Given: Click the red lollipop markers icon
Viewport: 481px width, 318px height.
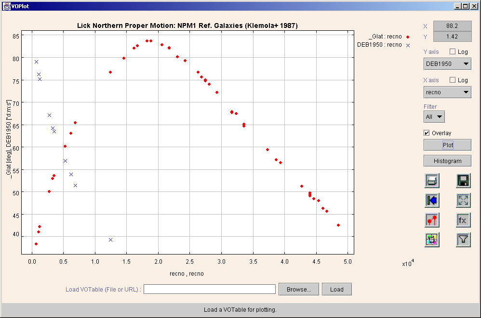Looking at the screenshot, I should (432, 220).
